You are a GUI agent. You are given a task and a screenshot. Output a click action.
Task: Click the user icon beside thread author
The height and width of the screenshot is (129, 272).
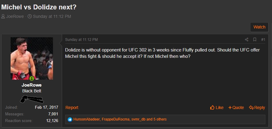coord(3,16)
